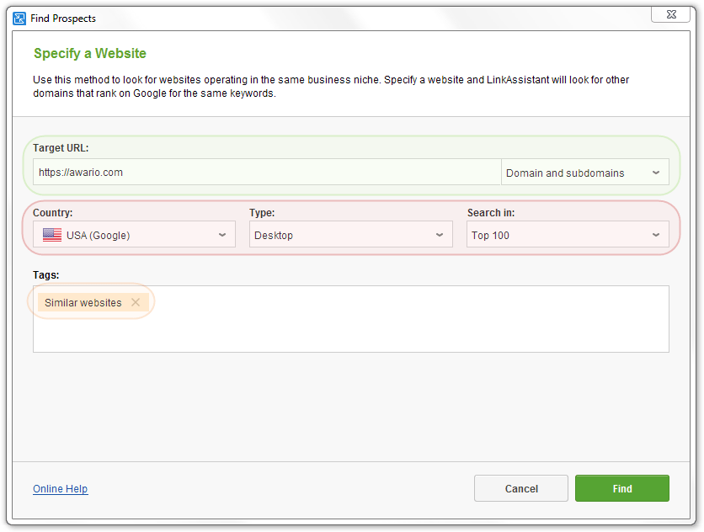Screen dimensions: 704x532
Task: Expand the Top 100 search dropdown
Action: [x=566, y=236]
